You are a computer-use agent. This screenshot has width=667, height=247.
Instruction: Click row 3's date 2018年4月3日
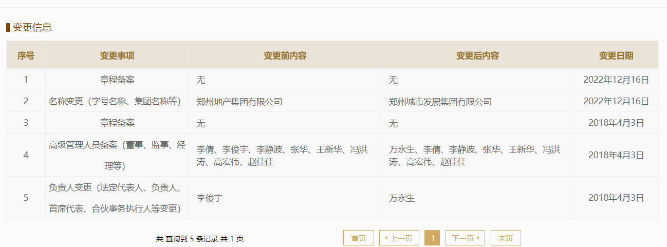tap(616, 123)
